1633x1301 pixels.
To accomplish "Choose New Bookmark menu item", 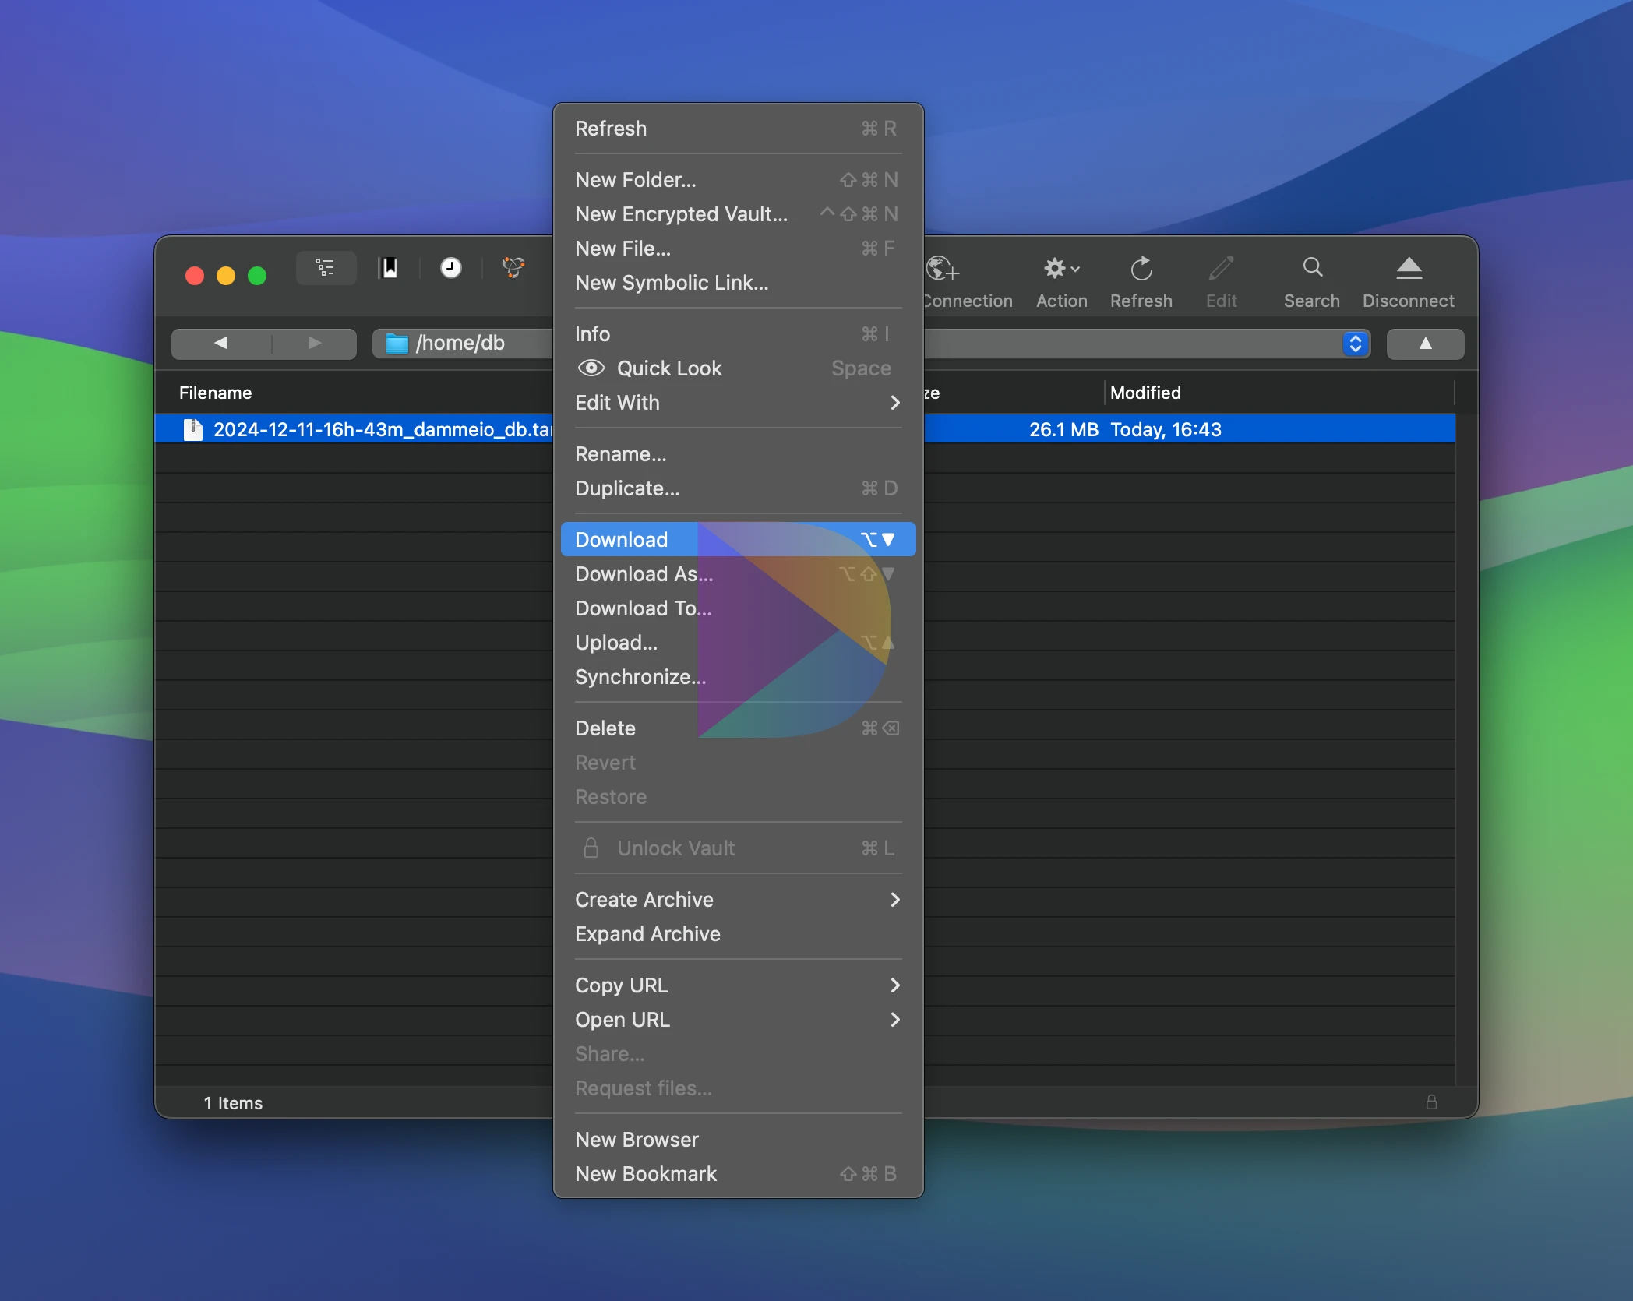I will [738, 1174].
